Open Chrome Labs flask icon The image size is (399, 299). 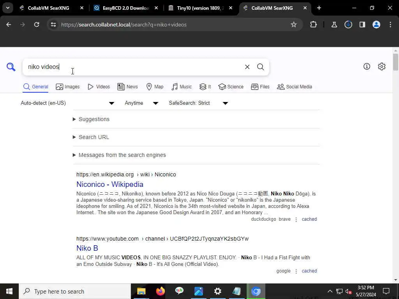tap(334, 25)
